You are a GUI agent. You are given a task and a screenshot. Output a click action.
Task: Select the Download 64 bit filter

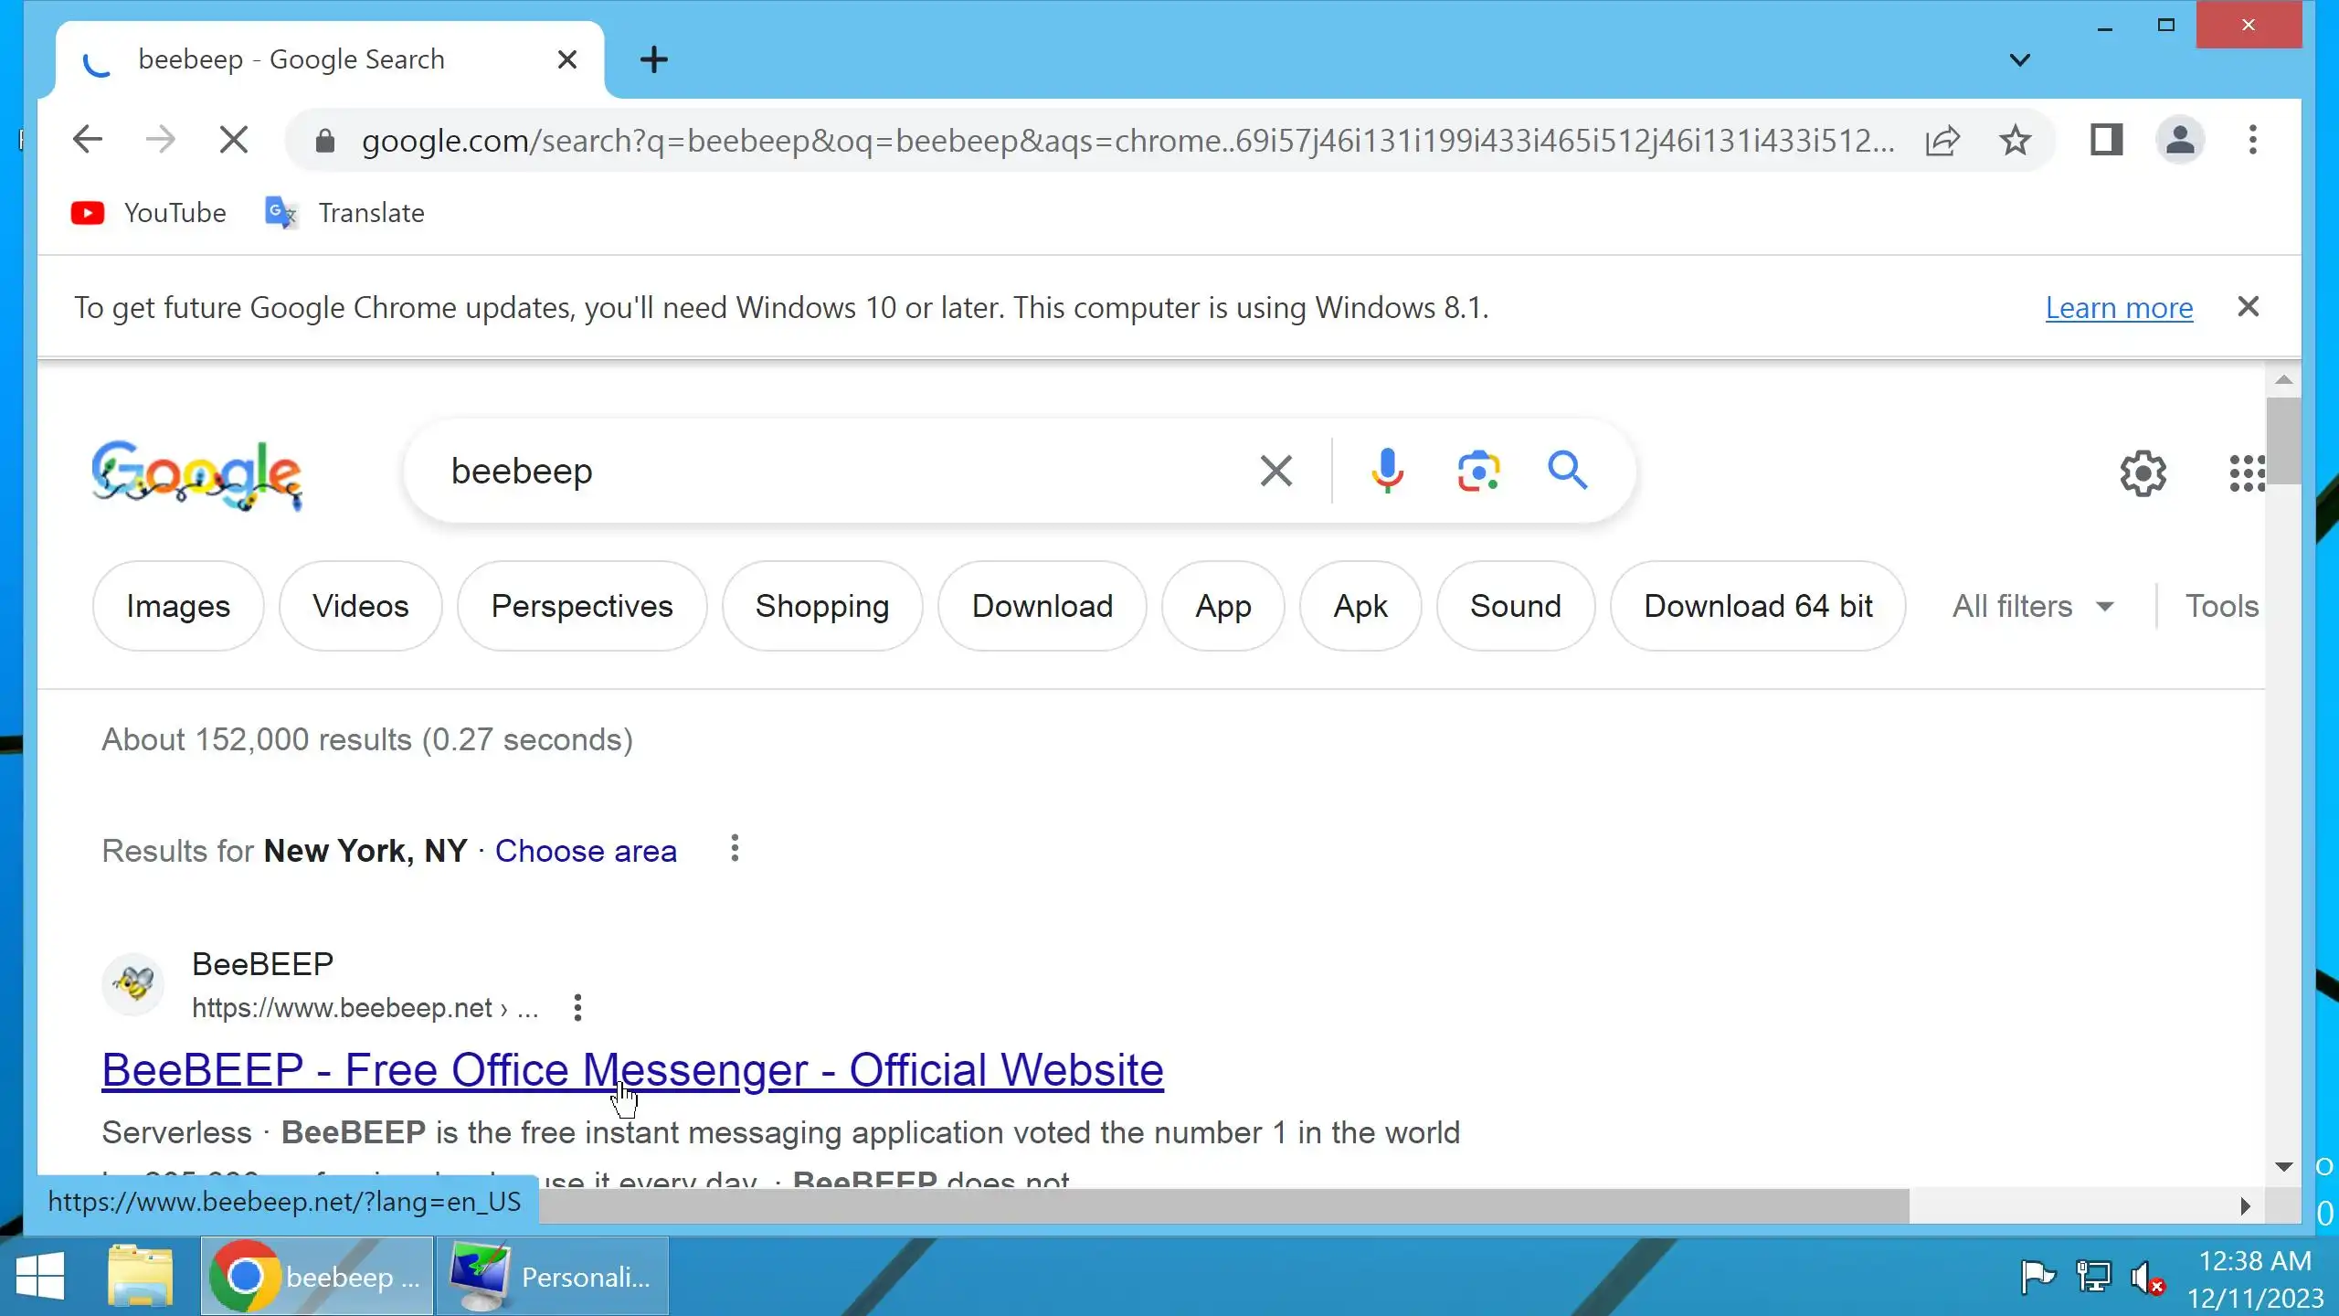[1758, 607]
